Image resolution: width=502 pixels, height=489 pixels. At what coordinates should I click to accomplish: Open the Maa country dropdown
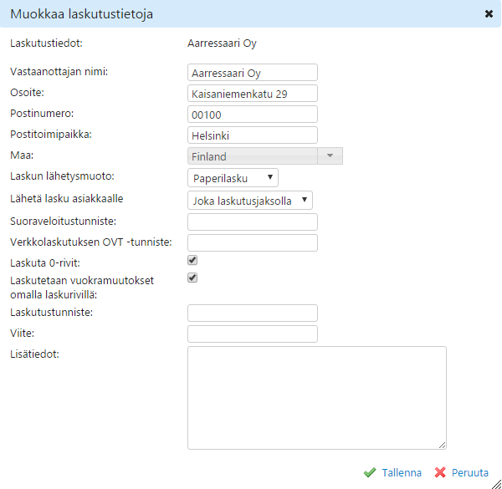tap(330, 156)
